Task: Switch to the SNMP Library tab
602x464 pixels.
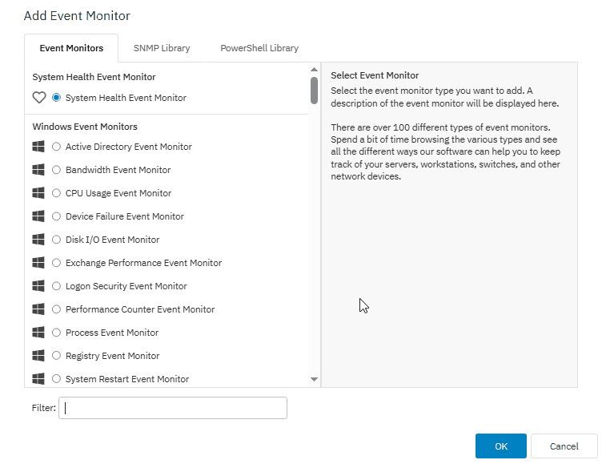Action: (x=162, y=48)
